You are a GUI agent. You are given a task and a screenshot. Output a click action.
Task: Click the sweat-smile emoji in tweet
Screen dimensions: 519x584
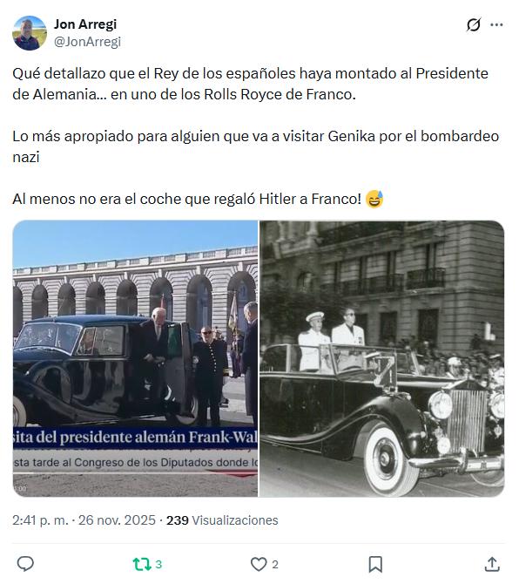[x=374, y=199]
